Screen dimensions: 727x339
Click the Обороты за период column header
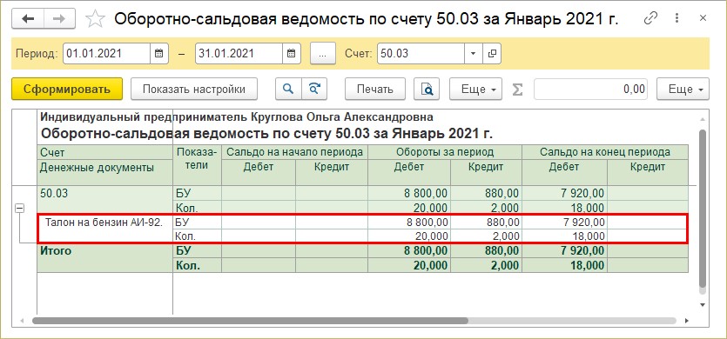445,152
